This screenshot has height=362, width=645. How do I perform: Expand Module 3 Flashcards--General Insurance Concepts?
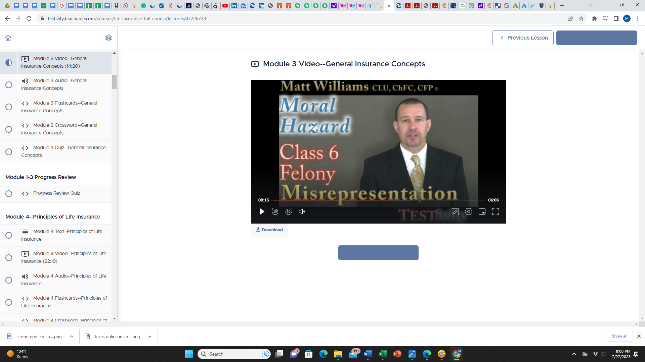click(59, 107)
